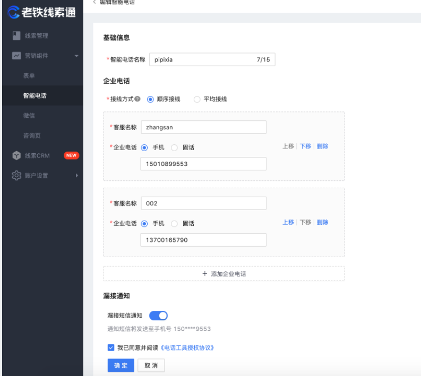Click the 营销组件 chart icon
This screenshot has width=421, height=376.
tap(16, 56)
